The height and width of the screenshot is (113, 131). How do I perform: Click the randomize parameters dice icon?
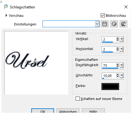click(x=114, y=24)
